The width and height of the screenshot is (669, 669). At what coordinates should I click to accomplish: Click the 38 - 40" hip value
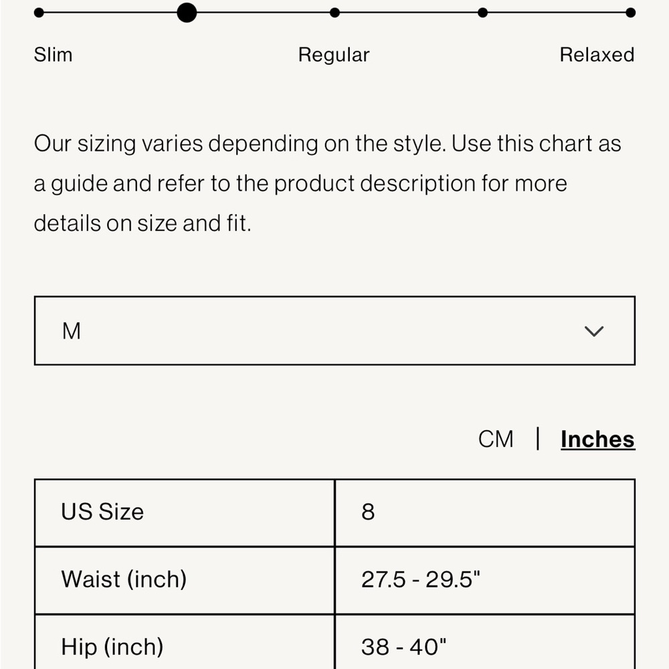403,647
